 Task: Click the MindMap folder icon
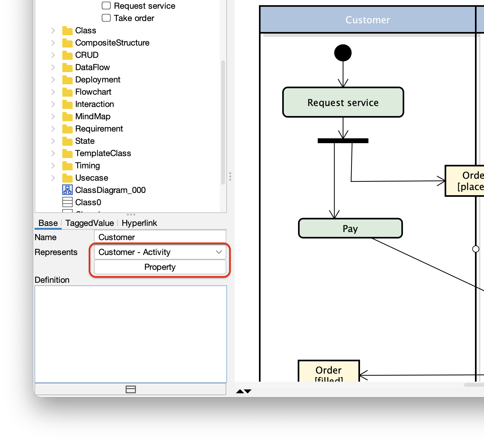click(x=67, y=116)
